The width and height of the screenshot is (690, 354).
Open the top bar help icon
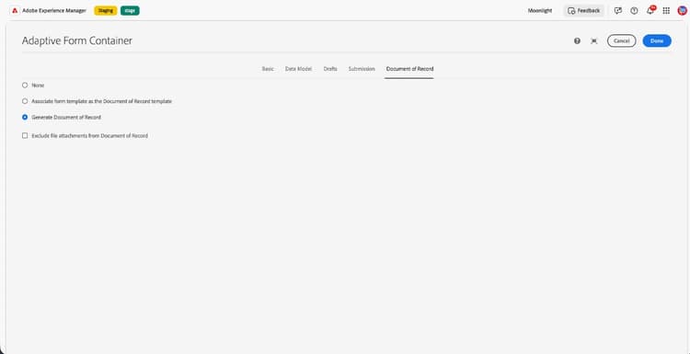634,10
